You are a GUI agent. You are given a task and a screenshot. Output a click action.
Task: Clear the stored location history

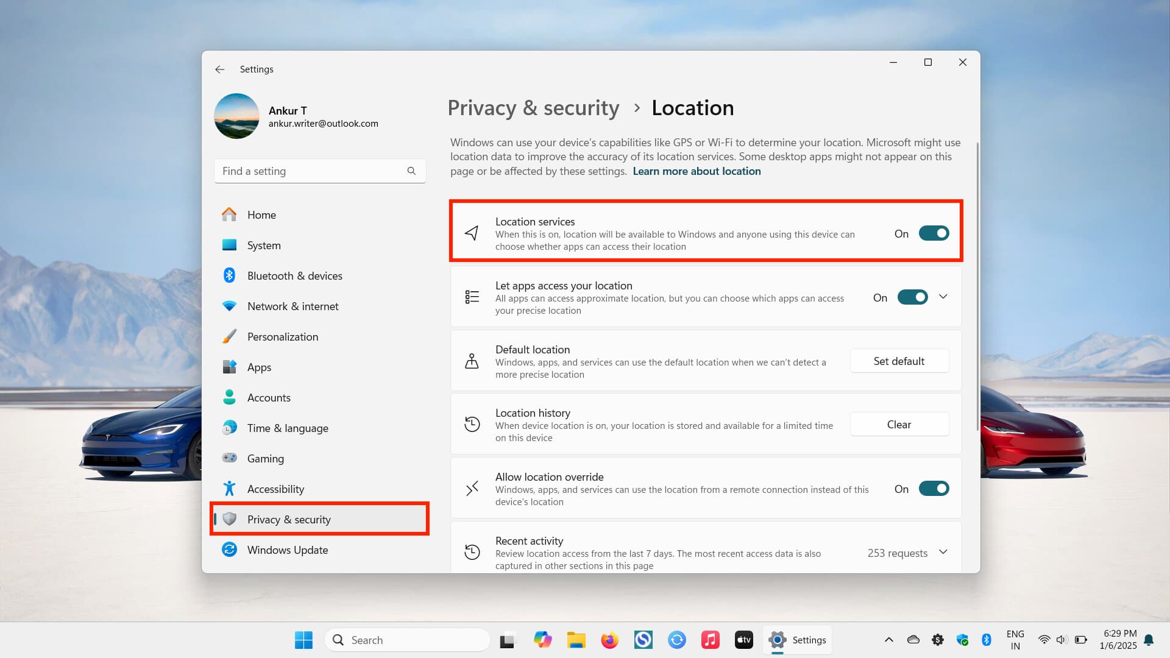point(899,424)
